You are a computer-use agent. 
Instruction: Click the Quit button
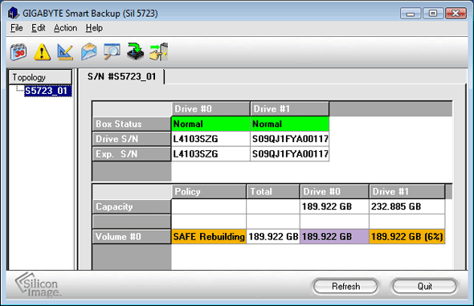[424, 286]
